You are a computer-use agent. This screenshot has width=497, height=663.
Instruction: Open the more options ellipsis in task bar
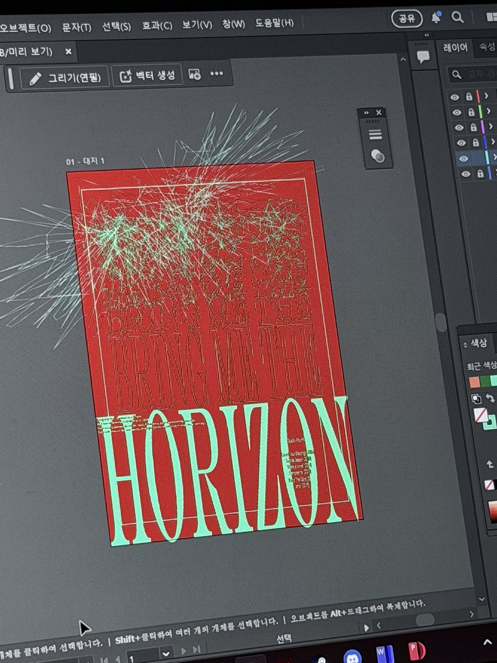pos(216,73)
